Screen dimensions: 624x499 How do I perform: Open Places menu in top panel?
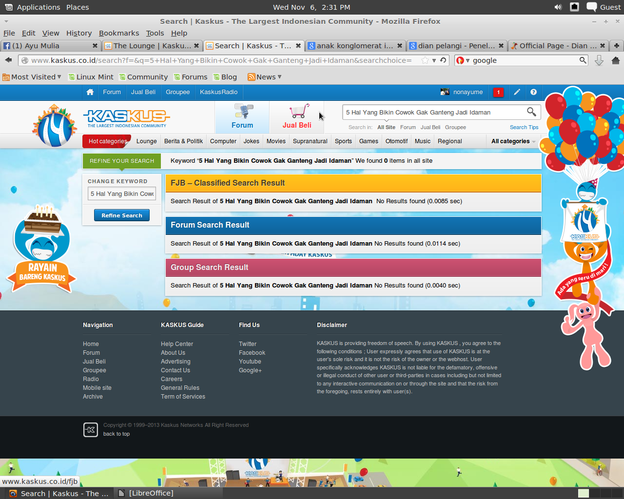[x=78, y=7]
